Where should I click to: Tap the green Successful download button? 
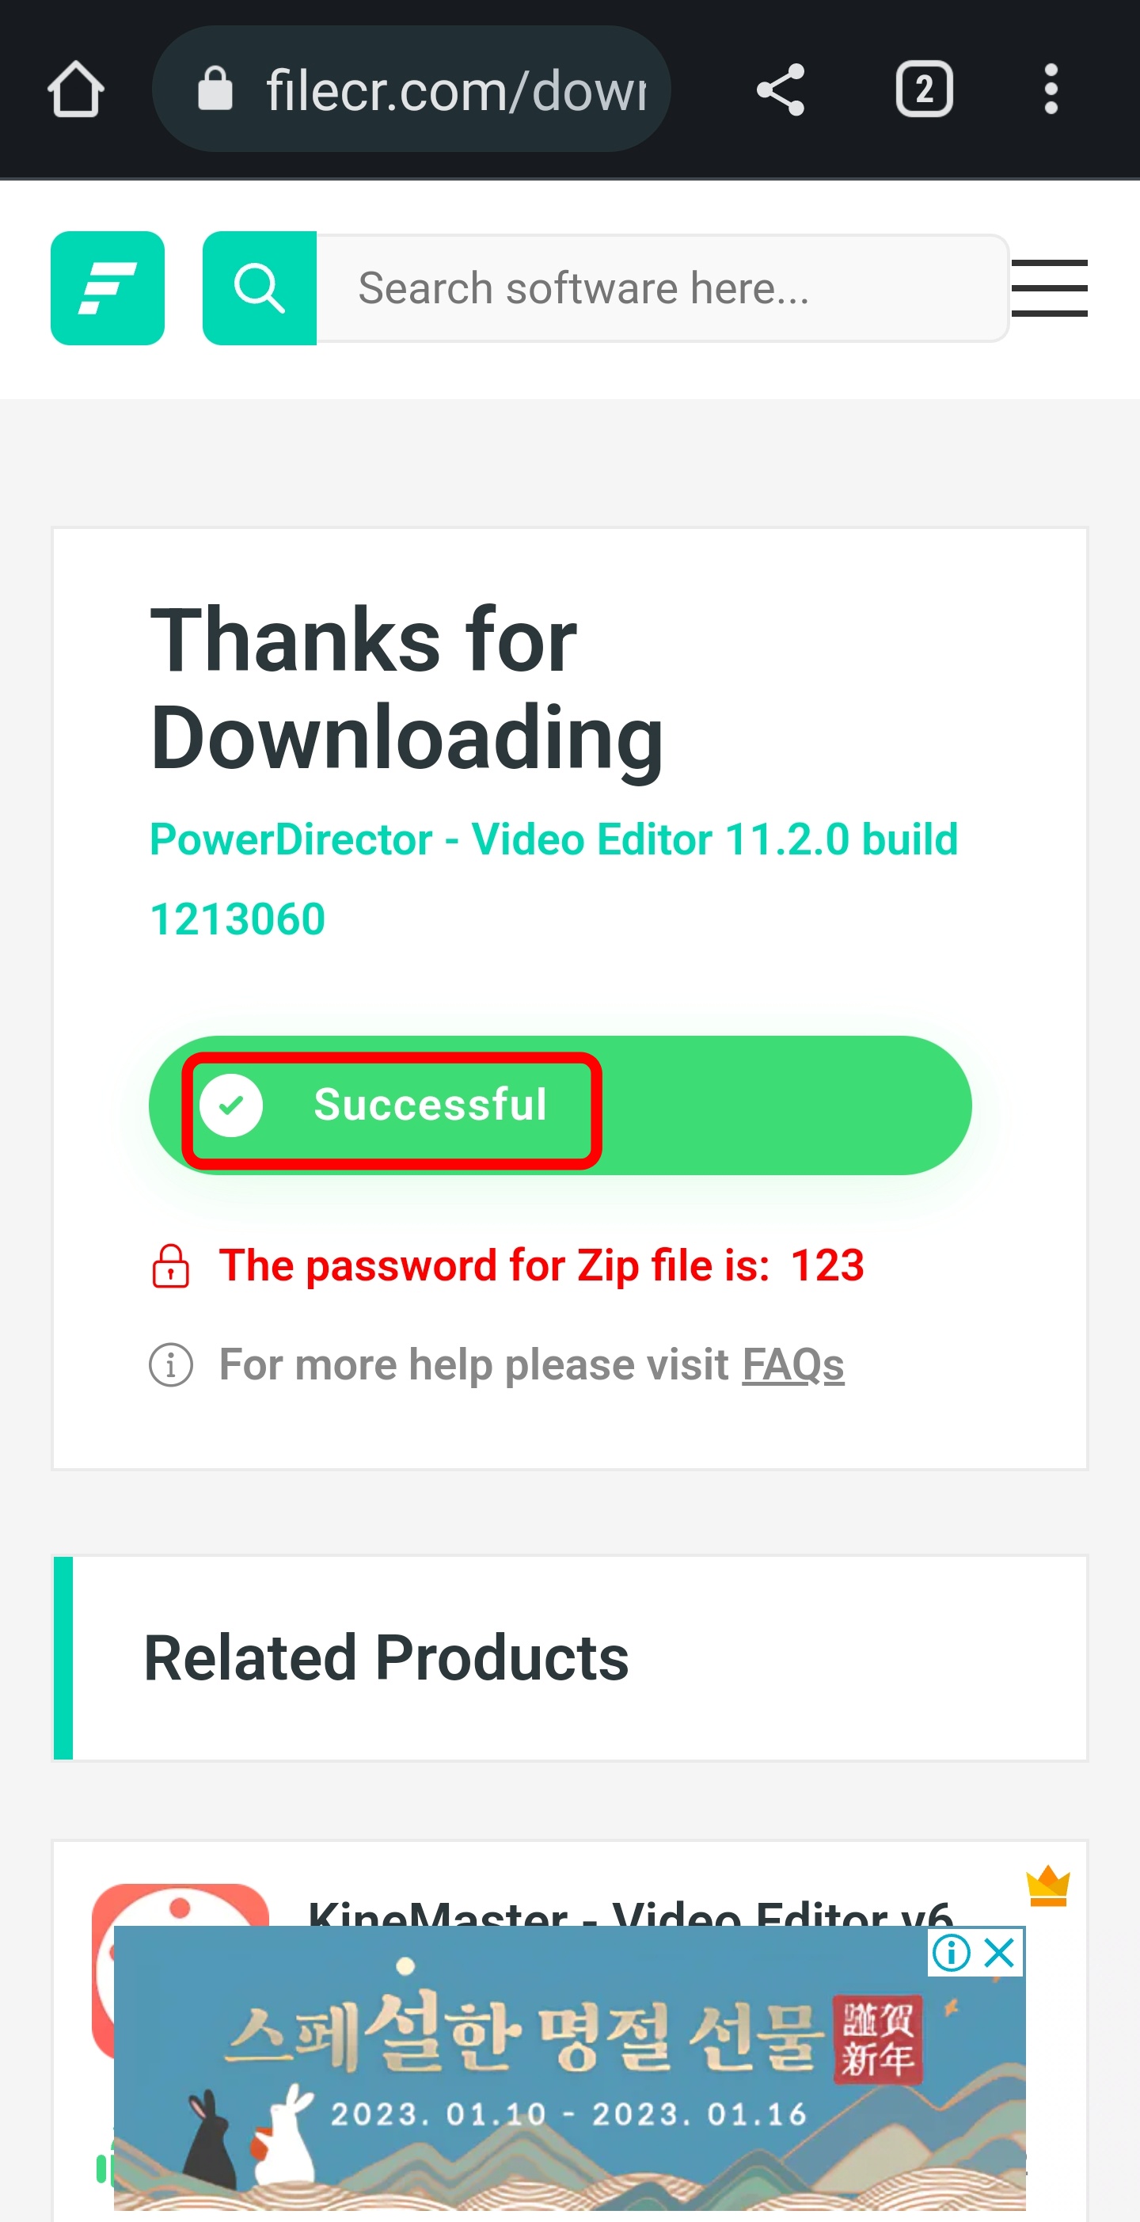coord(560,1105)
